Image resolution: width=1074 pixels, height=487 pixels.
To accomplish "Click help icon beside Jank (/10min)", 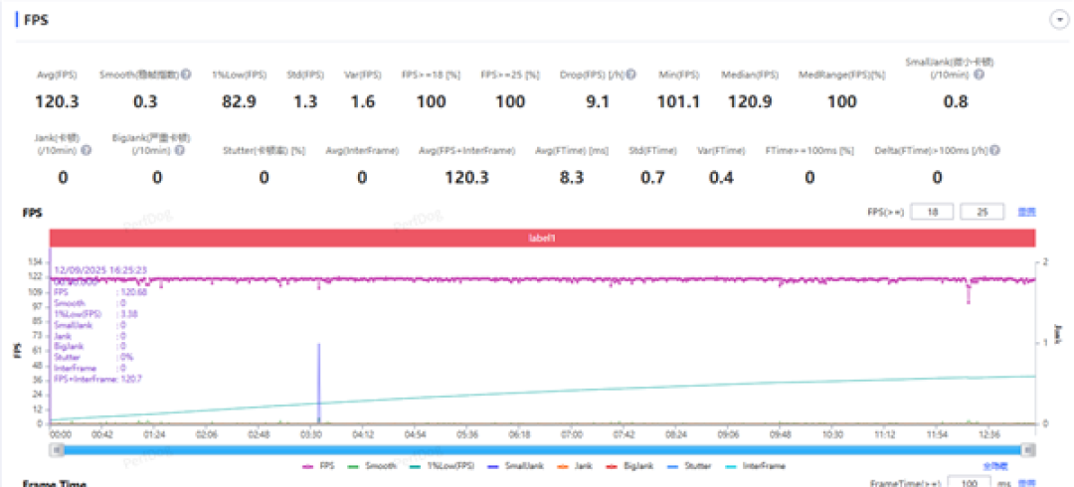I will pyautogui.click(x=87, y=149).
